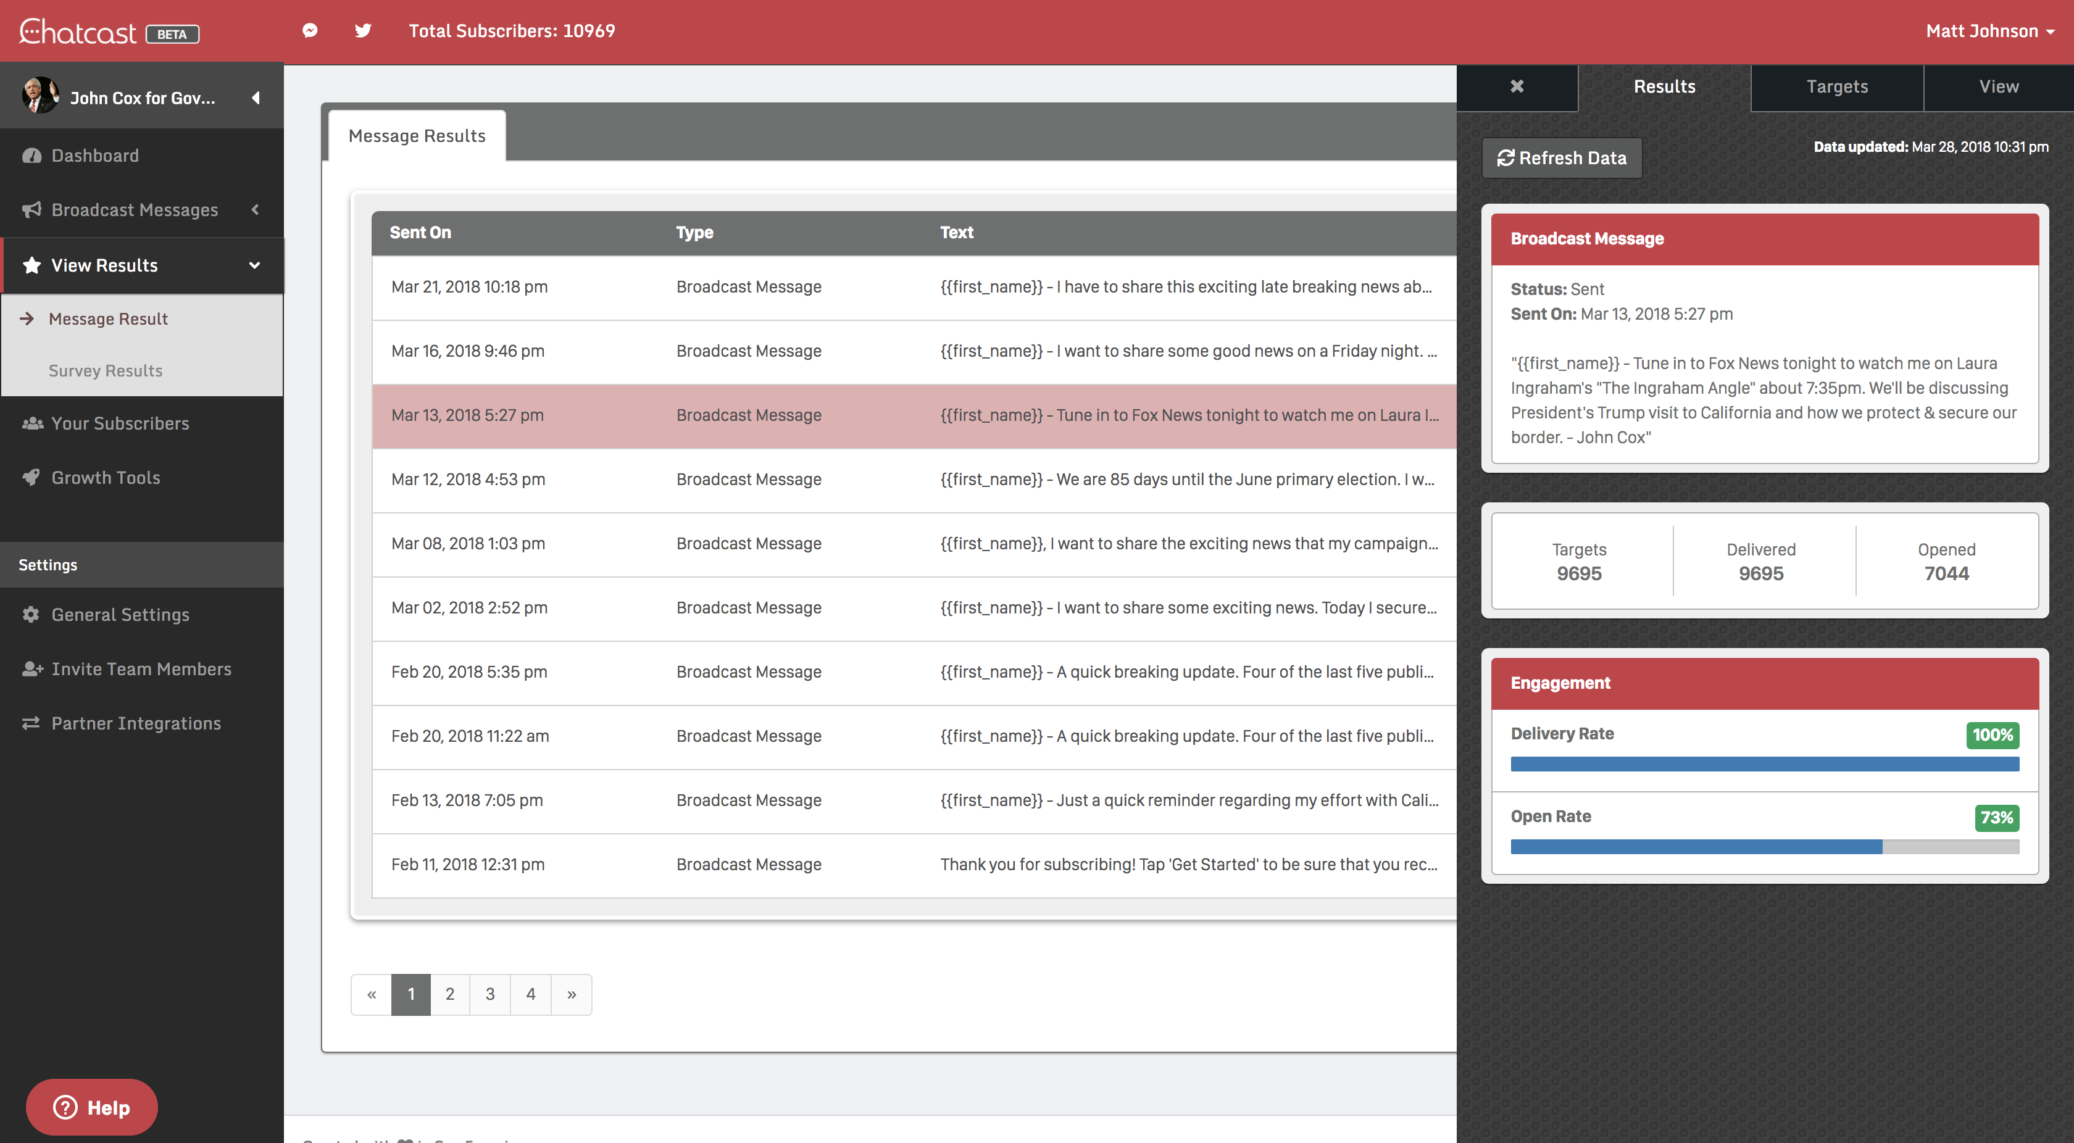Click the Twitter bird icon
Viewport: 2074px width, 1143px height.
363,31
